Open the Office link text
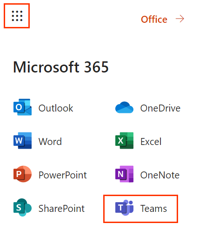199x230 pixels. (154, 20)
